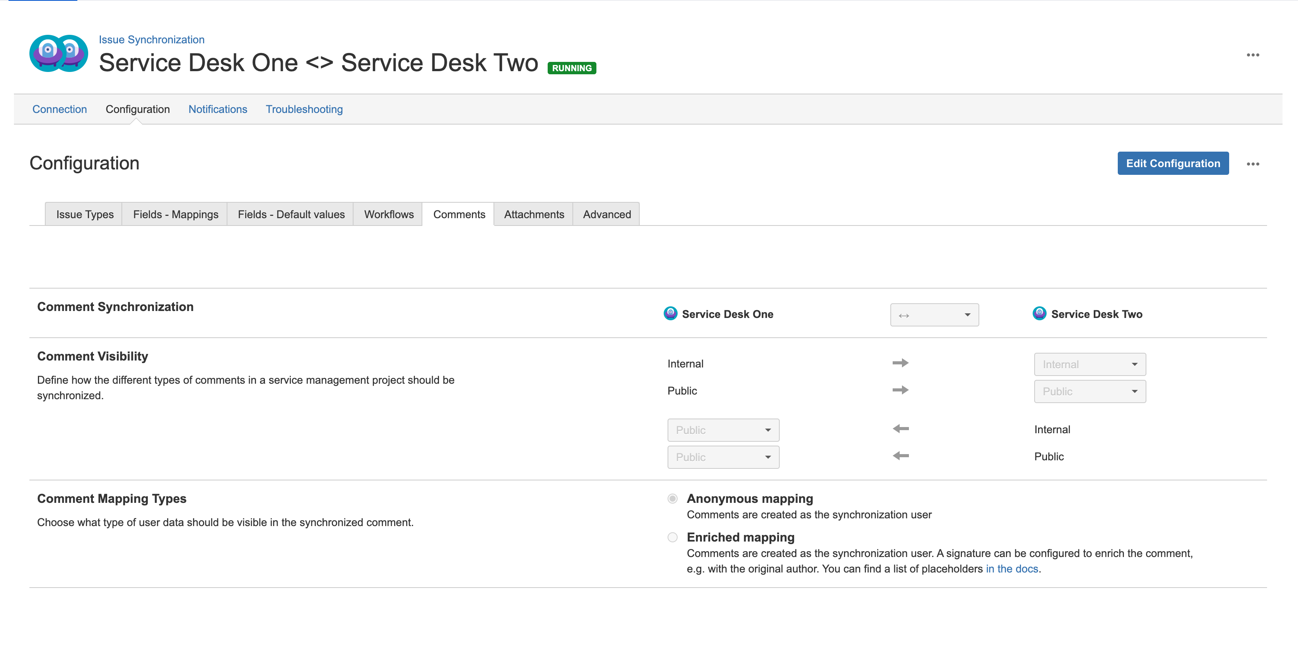Open the Public dropdown under Service Desk Two
This screenshot has width=1298, height=663.
pos(1090,391)
